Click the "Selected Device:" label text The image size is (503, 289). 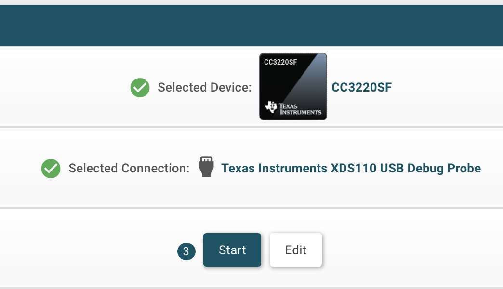pos(205,88)
